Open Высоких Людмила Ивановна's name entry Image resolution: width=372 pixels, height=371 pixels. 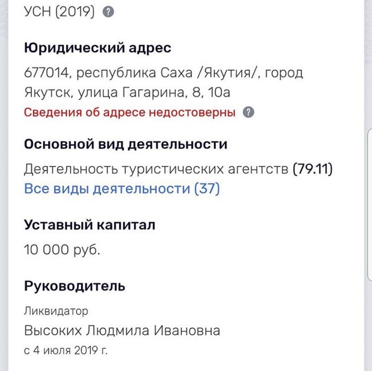pyautogui.click(x=122, y=331)
